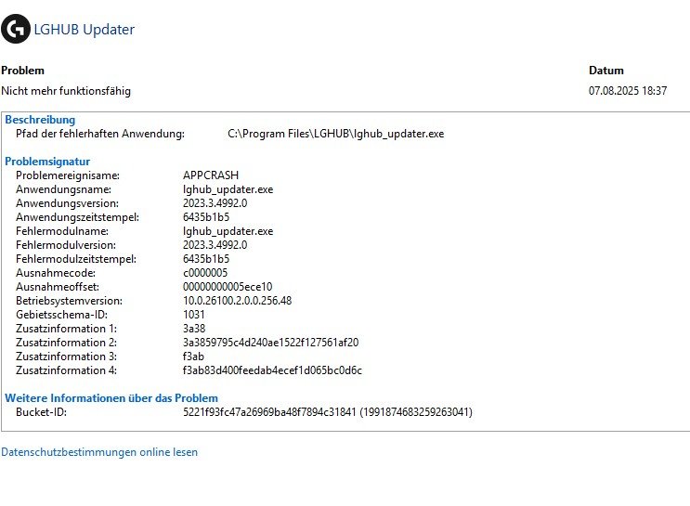The width and height of the screenshot is (690, 506).
Task: Click the Ausnahmecode label
Action: 56,273
